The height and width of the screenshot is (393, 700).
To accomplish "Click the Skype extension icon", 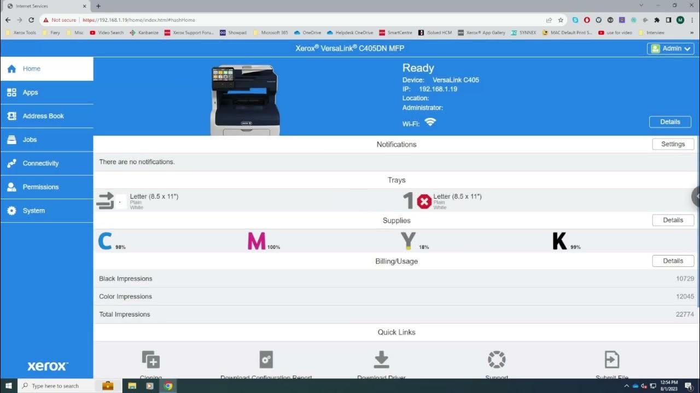I will click(575, 20).
